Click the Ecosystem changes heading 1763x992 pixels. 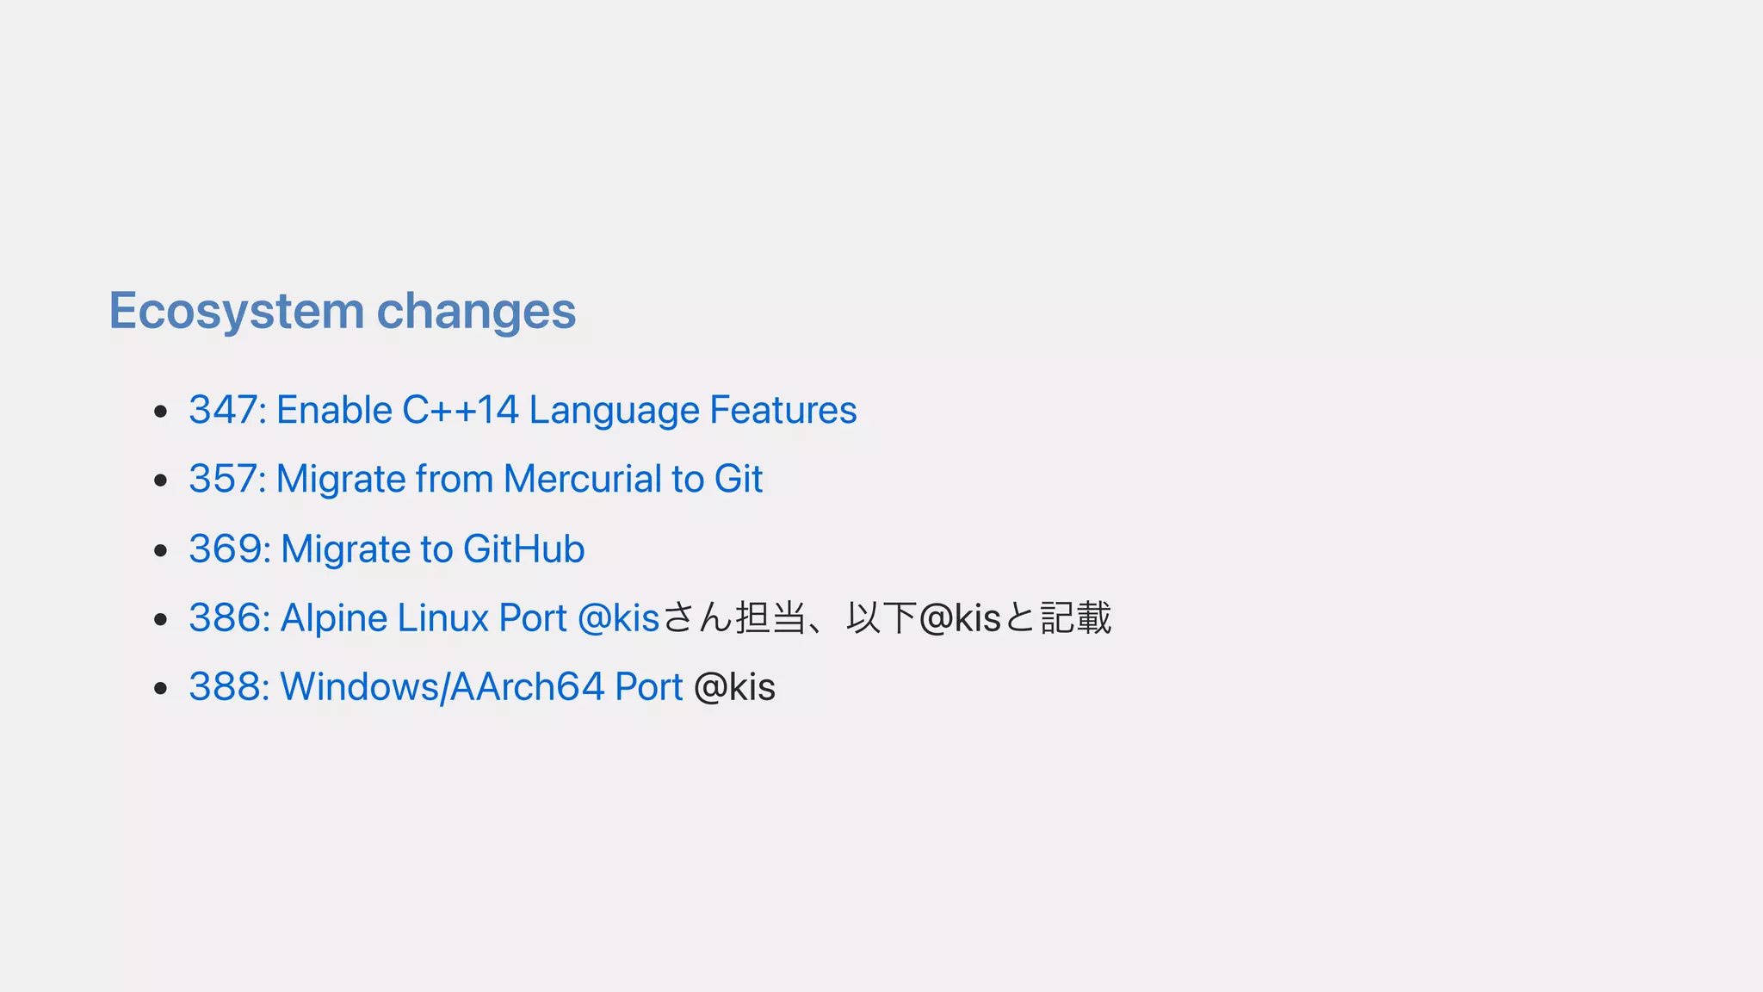(342, 312)
